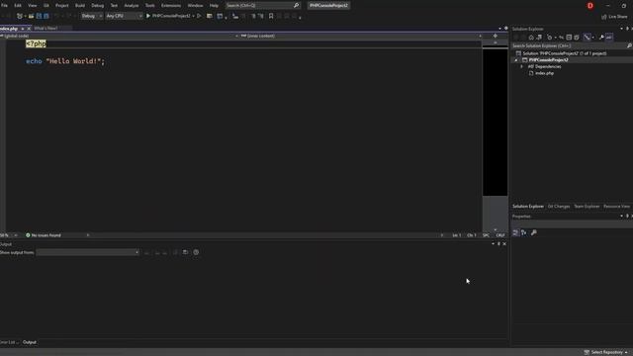The image size is (633, 356).
Task: Click Start Without Debugging outline play icon
Action: pyautogui.click(x=199, y=16)
